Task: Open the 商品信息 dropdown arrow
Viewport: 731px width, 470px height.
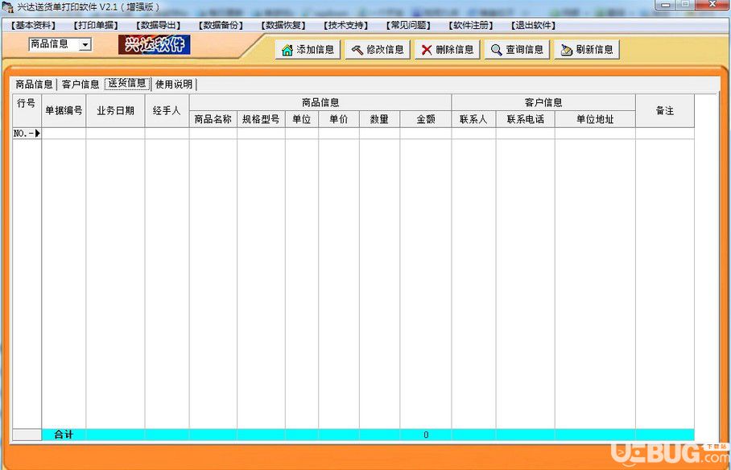Action: [x=85, y=45]
